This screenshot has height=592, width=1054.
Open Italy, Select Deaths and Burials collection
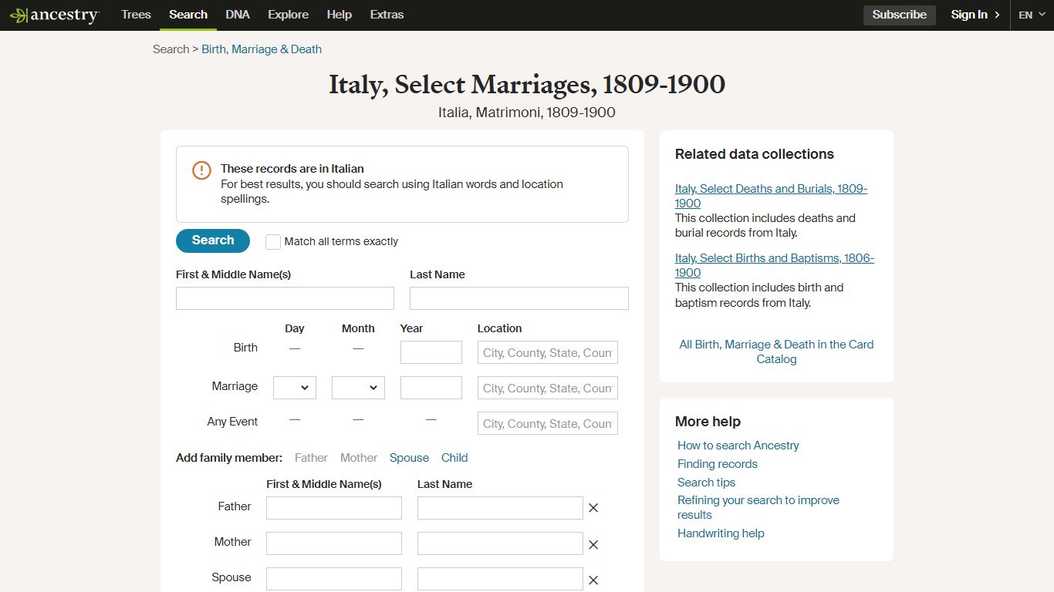point(771,196)
